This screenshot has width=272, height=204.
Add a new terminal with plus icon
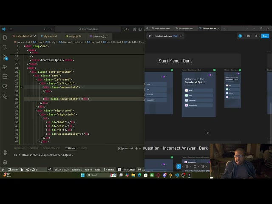coord(136,148)
